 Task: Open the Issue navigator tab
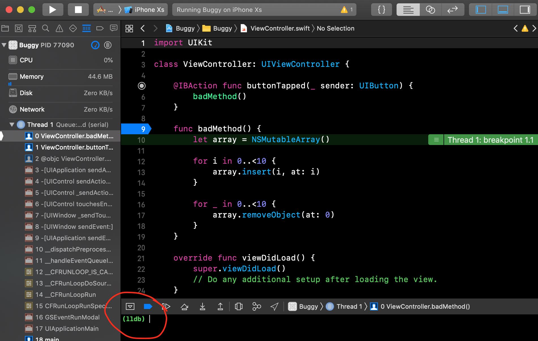59,28
